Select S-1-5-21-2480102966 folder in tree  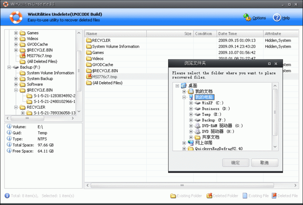click(x=55, y=101)
